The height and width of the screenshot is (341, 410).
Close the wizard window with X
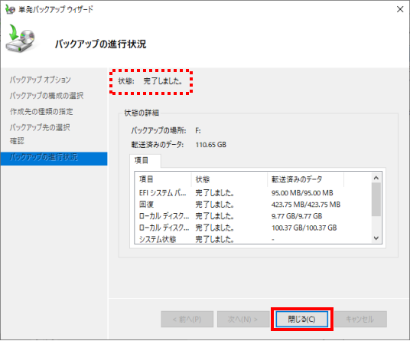(400, 9)
